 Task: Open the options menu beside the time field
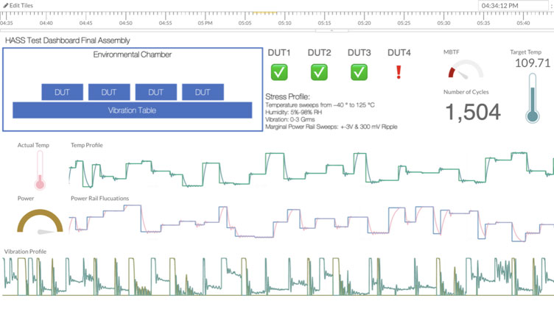coord(550,5)
